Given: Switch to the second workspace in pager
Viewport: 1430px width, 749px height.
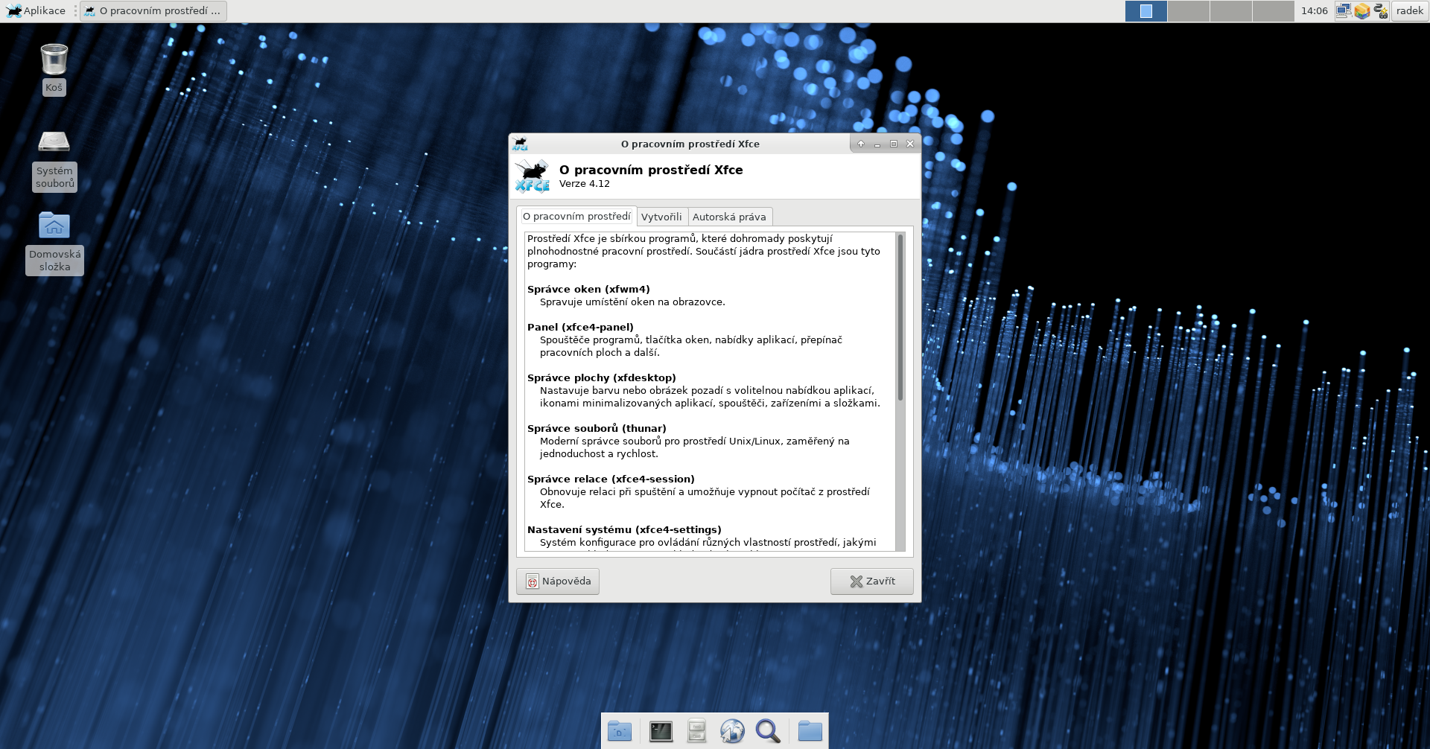Looking at the screenshot, I should coord(1189,10).
